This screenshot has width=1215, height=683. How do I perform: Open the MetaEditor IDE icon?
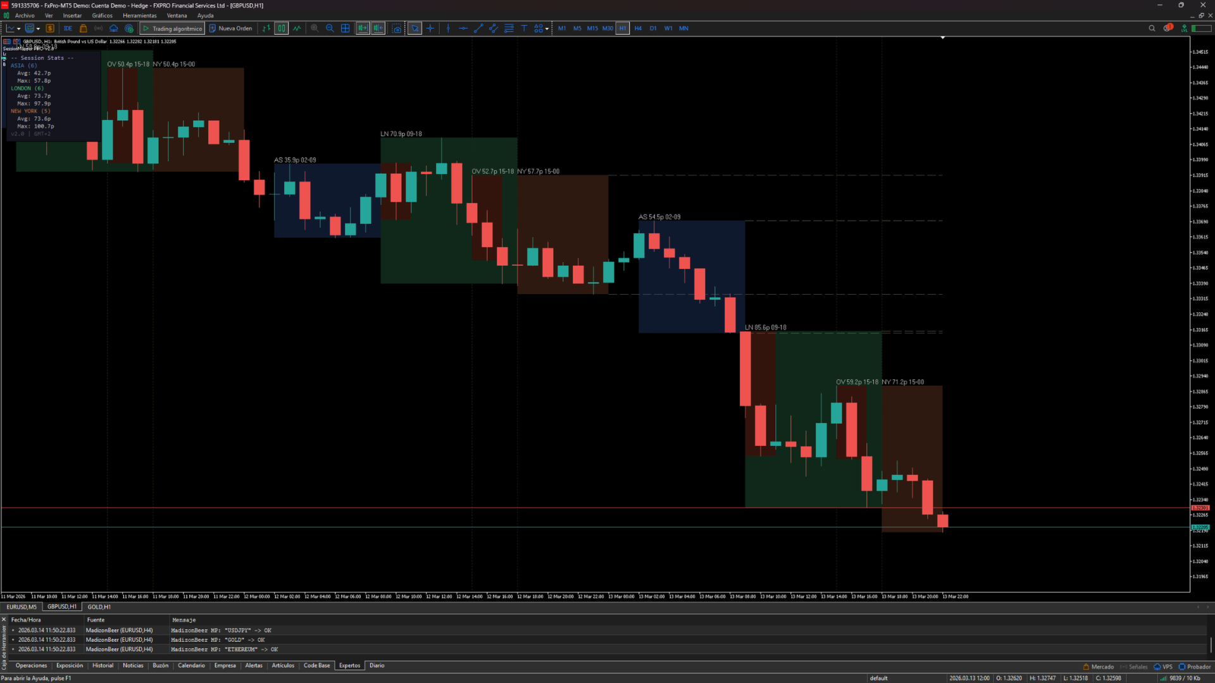point(68,28)
